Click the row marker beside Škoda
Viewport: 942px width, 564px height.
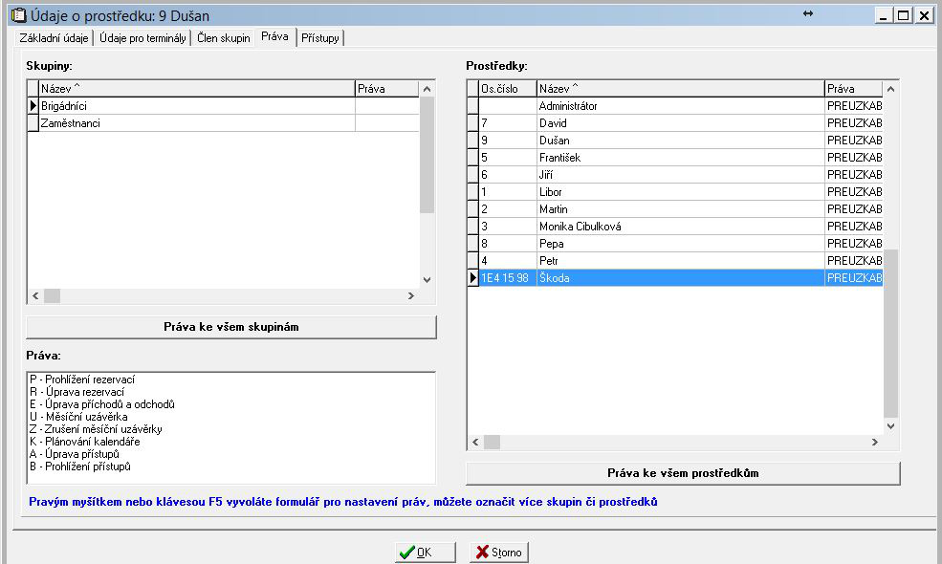tap(472, 278)
